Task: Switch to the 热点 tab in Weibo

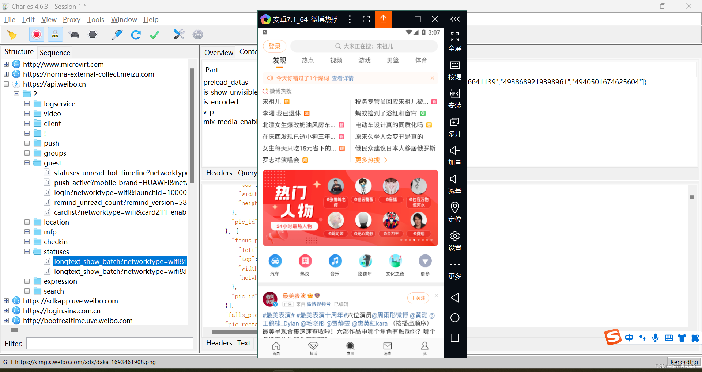Action: (x=307, y=61)
